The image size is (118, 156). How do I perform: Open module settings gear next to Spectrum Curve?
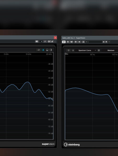99,50
